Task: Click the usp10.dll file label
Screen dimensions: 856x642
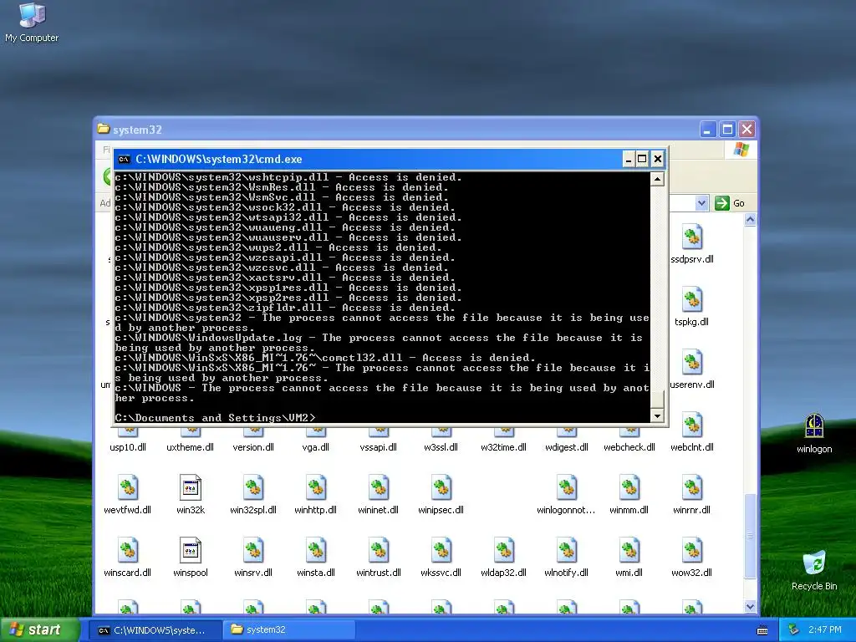Action: [x=128, y=447]
